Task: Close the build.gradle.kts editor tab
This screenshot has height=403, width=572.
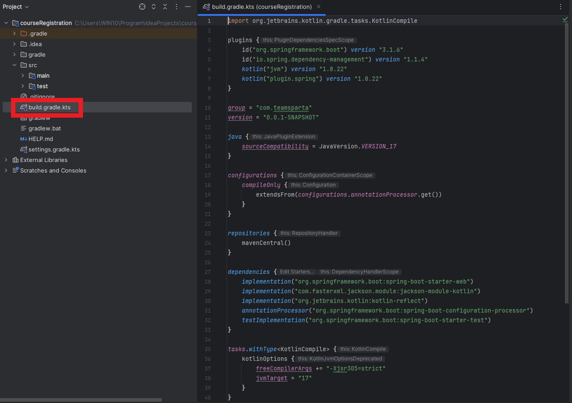Action: click(x=319, y=7)
